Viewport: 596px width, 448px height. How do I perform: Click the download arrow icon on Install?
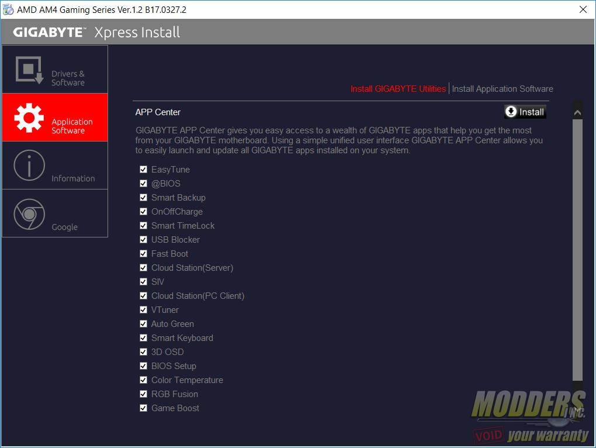click(x=511, y=112)
